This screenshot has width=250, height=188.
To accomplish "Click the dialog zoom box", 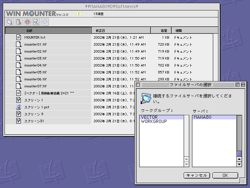I will (237, 85).
